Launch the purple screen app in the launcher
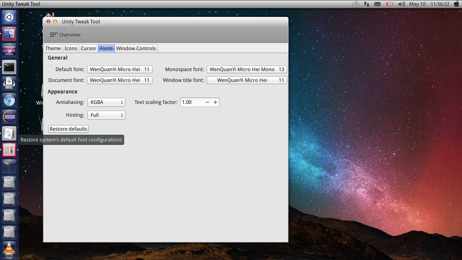Screen dimensions: 462x260 click(x=9, y=50)
